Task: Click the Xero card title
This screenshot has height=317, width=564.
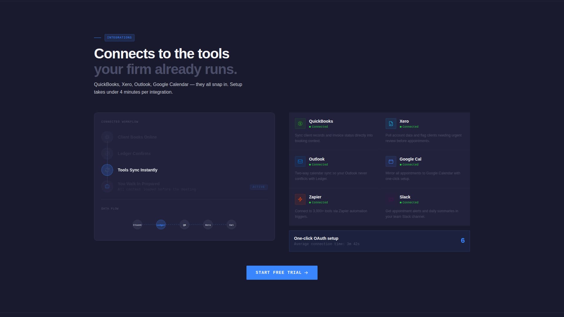Action: tap(404, 121)
